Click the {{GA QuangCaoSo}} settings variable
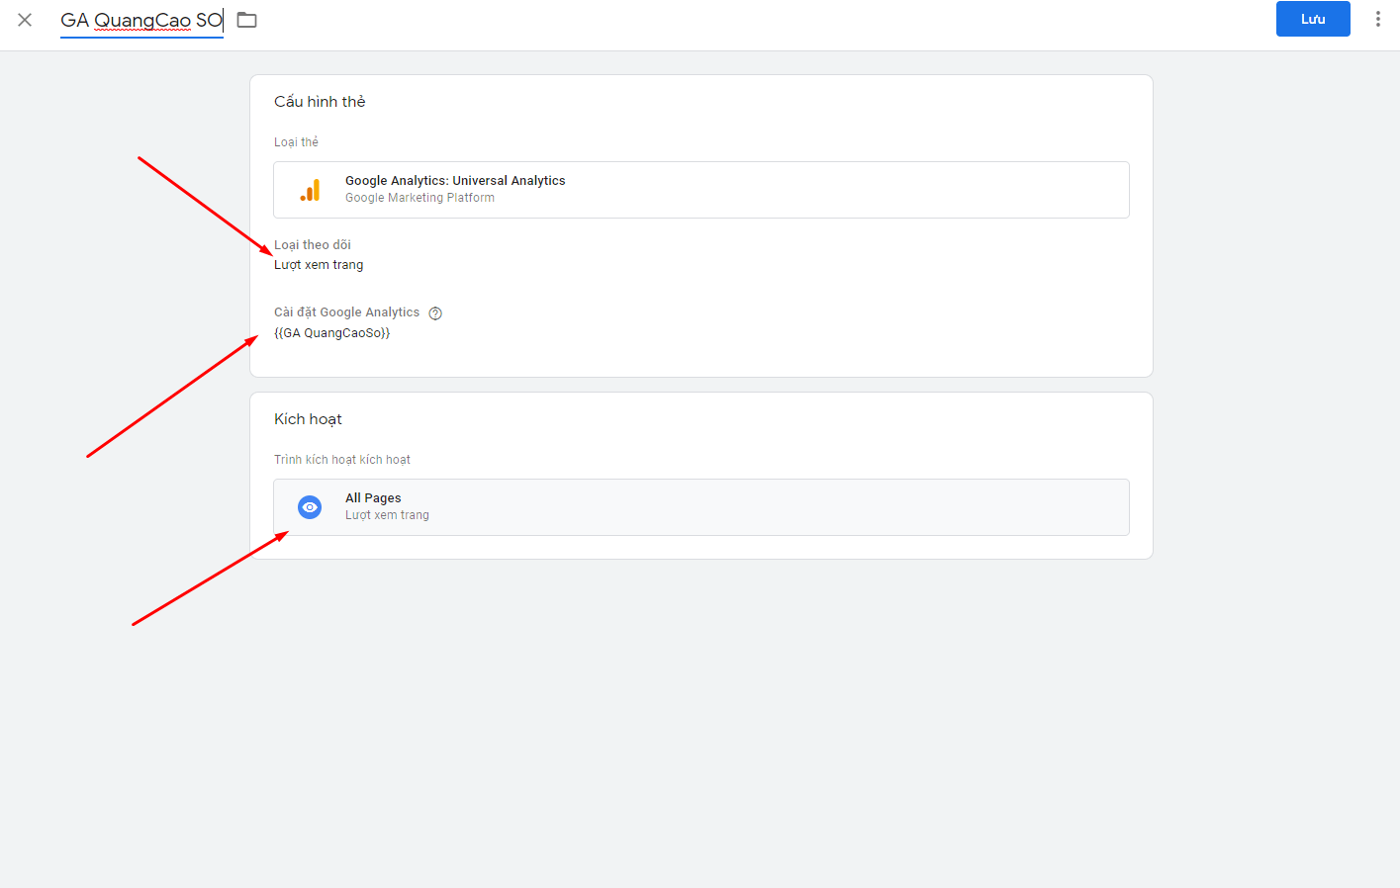This screenshot has height=888, width=1400. tap(331, 333)
